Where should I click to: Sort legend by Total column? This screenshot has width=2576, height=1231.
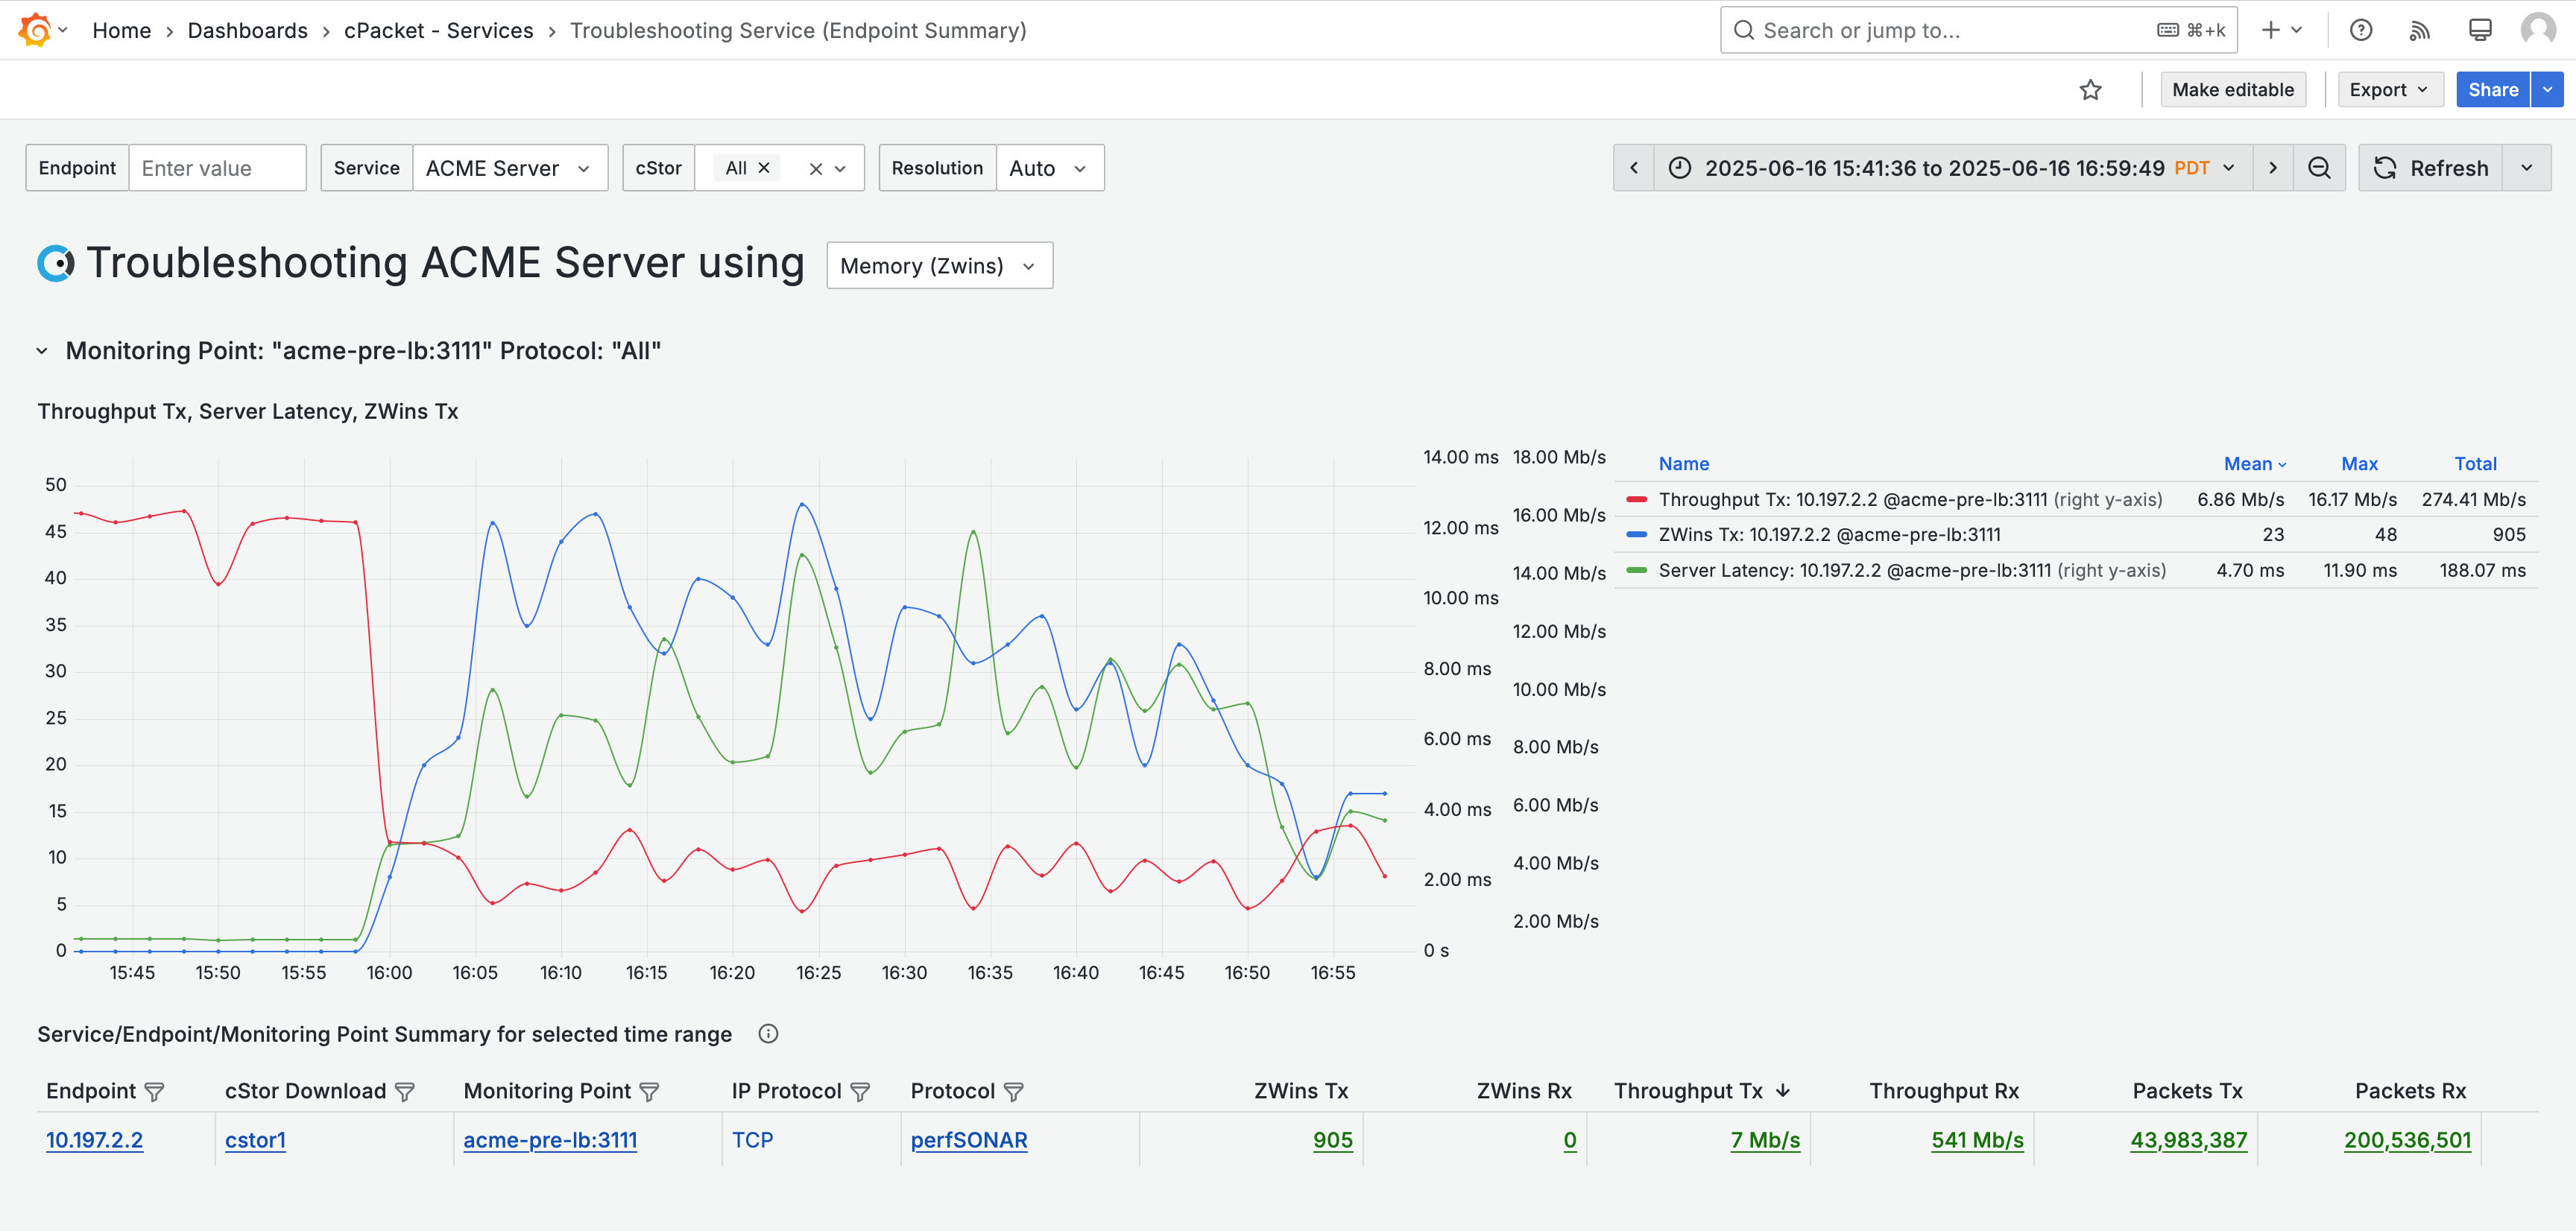coord(2475,464)
